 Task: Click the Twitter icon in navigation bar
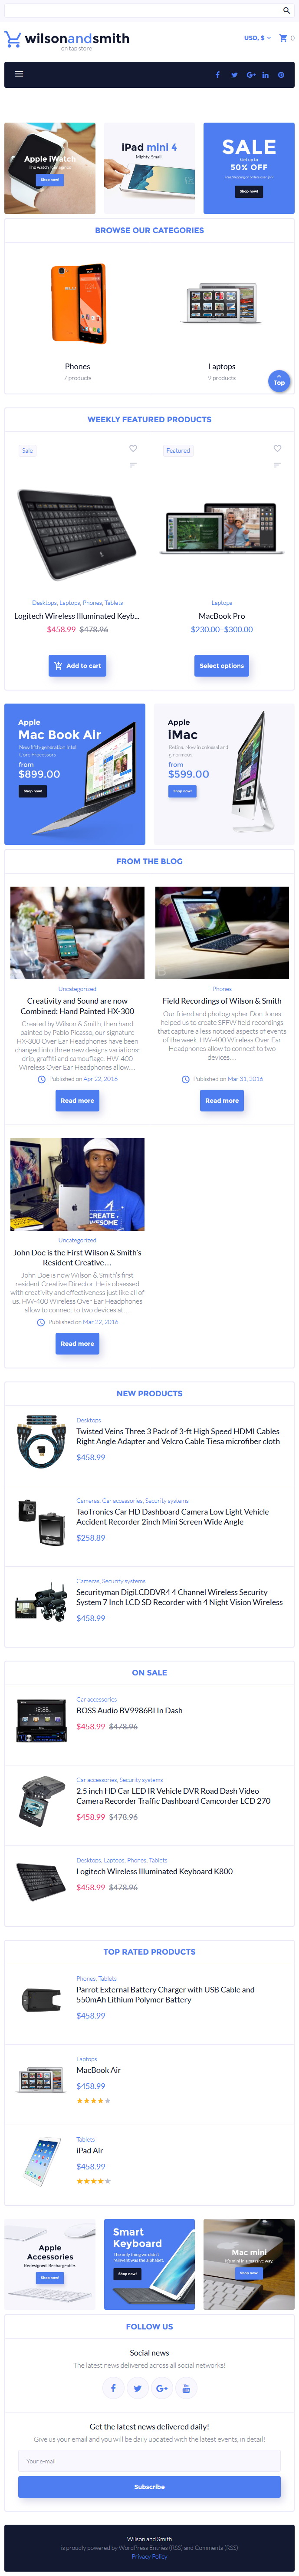coord(234,74)
